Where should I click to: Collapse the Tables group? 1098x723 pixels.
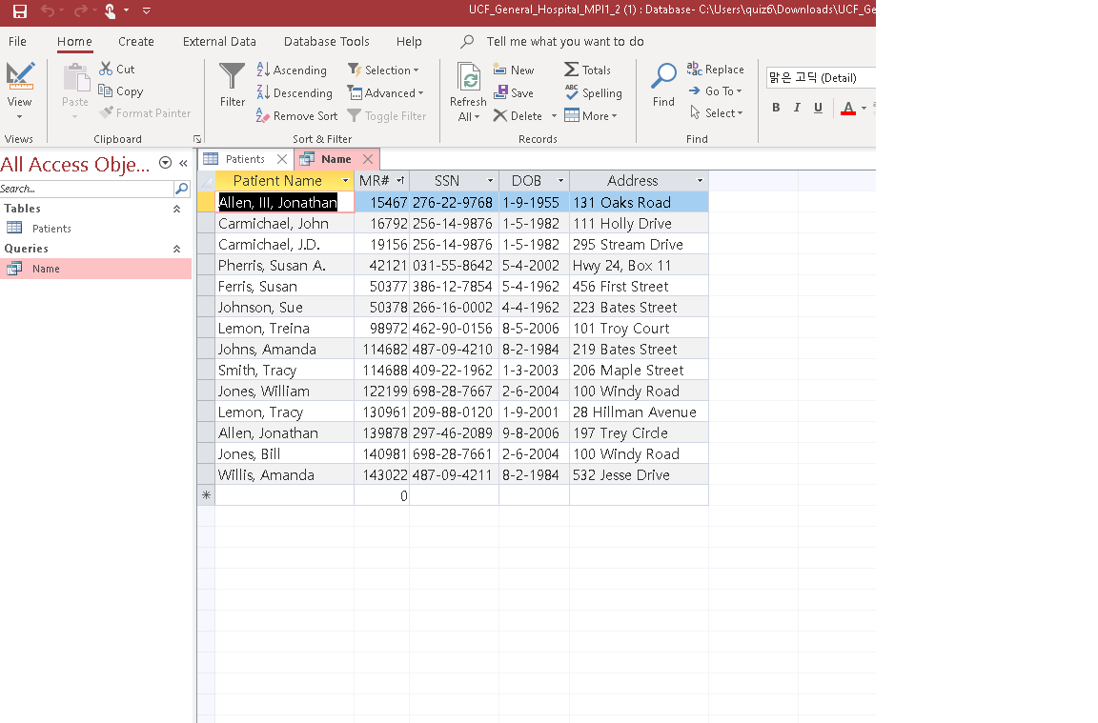(176, 209)
